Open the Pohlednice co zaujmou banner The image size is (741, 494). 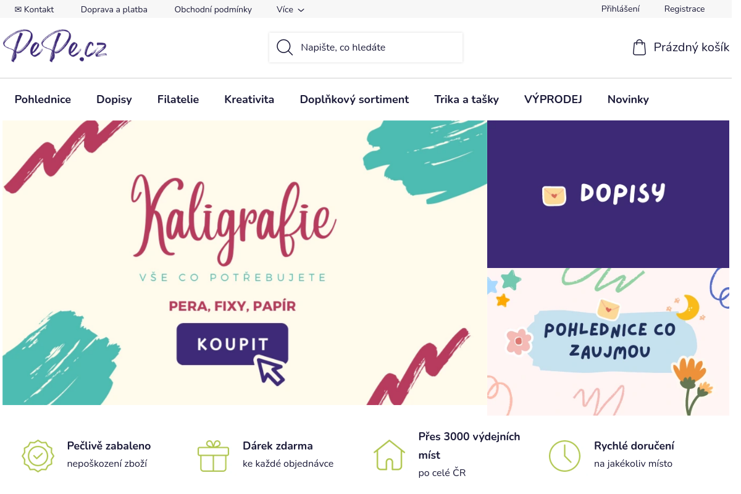(x=608, y=341)
